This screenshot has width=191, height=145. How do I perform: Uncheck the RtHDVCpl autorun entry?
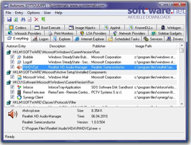(x=12, y=67)
